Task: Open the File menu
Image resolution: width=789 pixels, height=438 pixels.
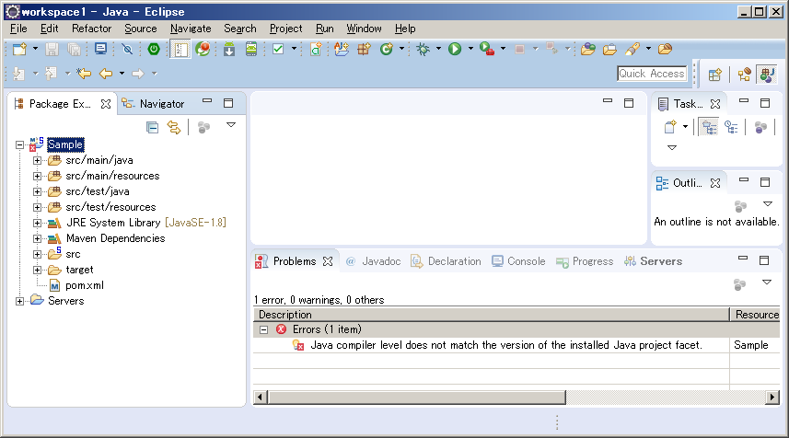Action: point(18,29)
